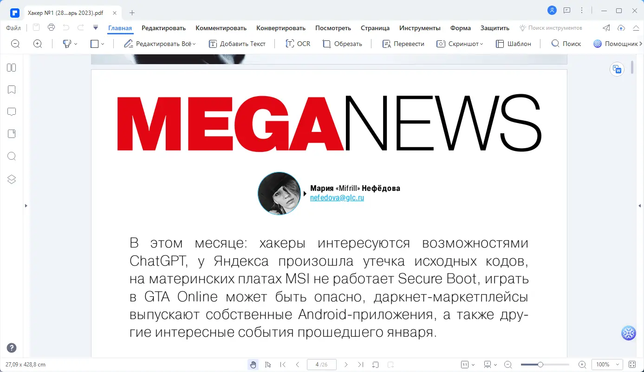Select the page thumbnails panel icon
This screenshot has height=372, width=644.
(x=11, y=67)
